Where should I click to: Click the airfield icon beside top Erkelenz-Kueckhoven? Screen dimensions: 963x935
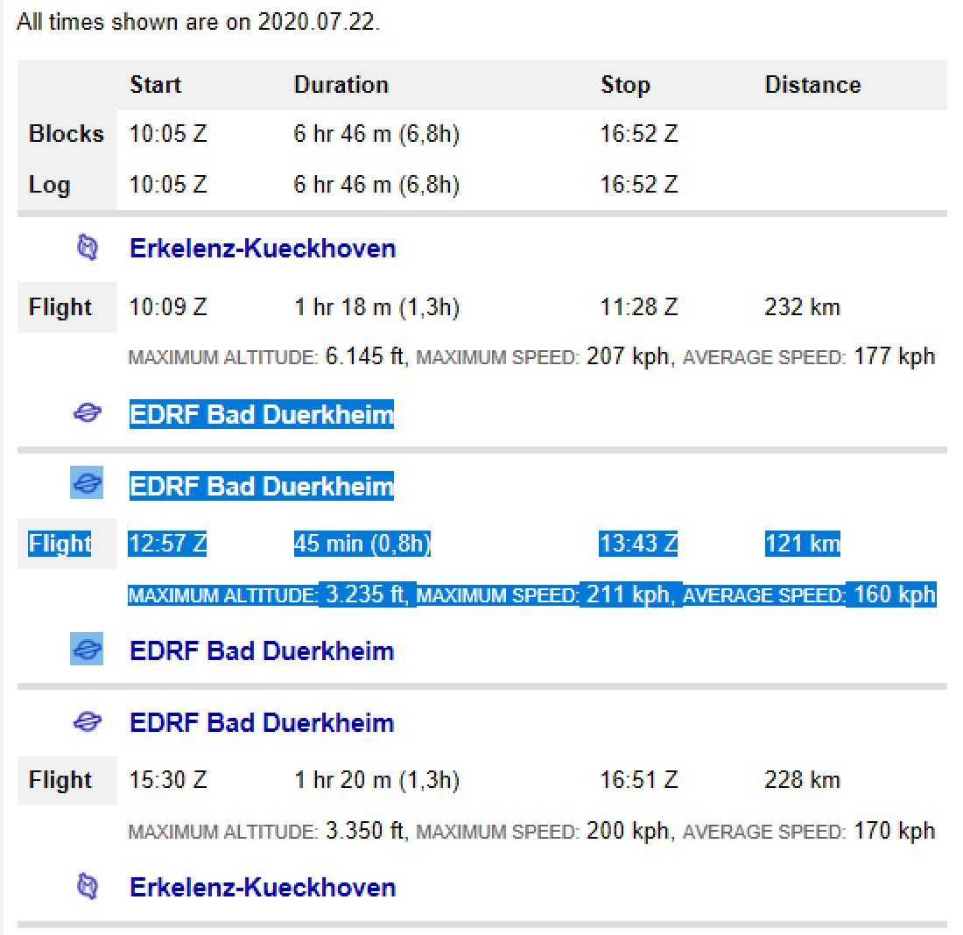point(88,249)
